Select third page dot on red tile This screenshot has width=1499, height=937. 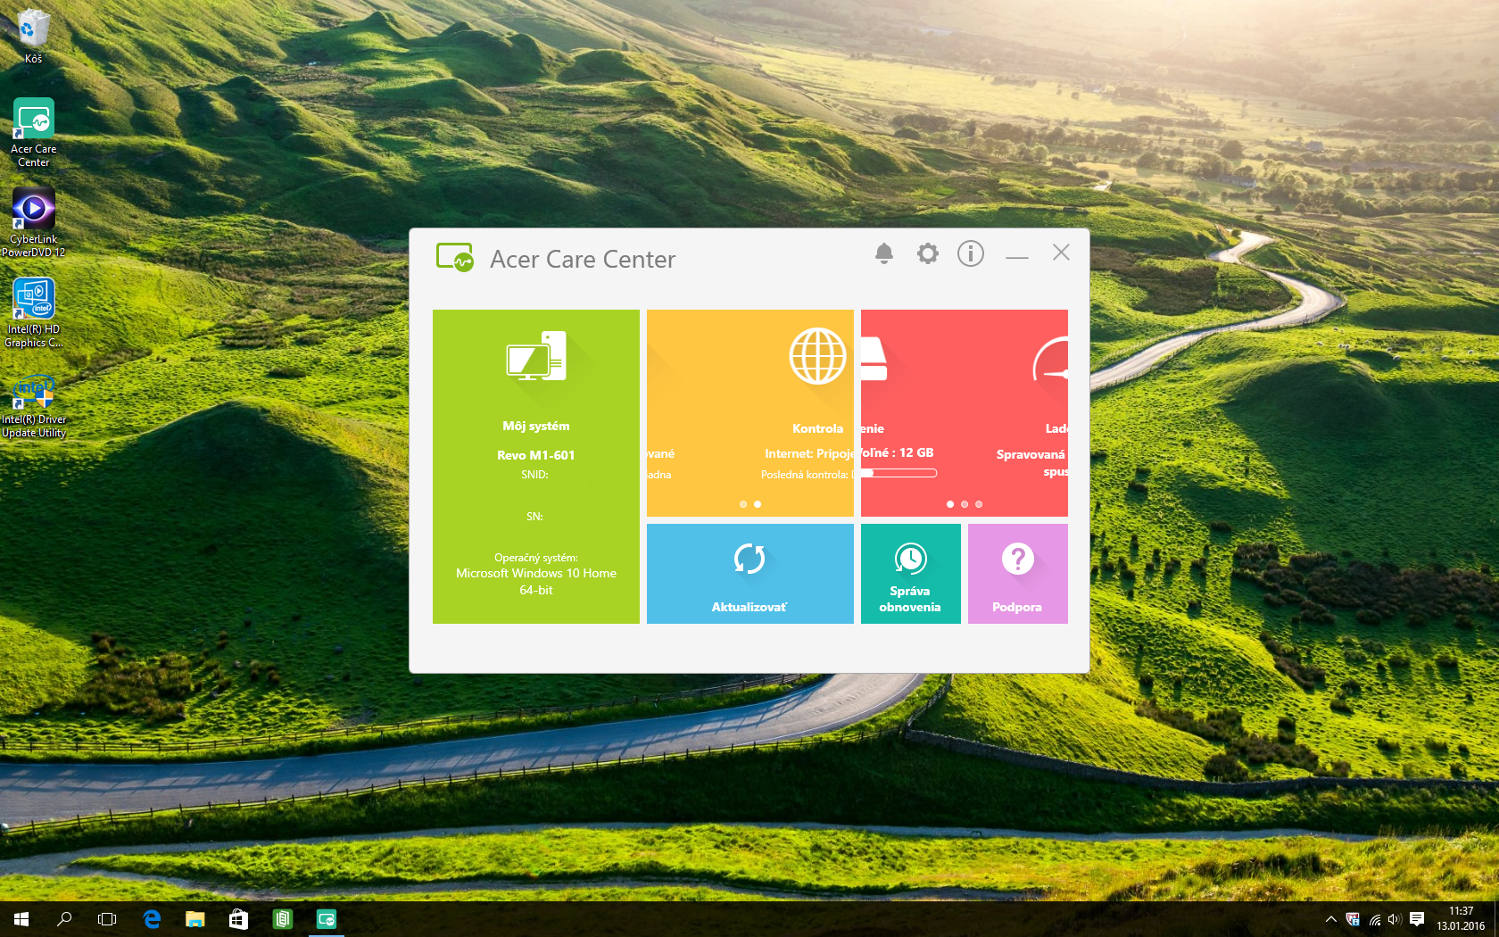979,504
